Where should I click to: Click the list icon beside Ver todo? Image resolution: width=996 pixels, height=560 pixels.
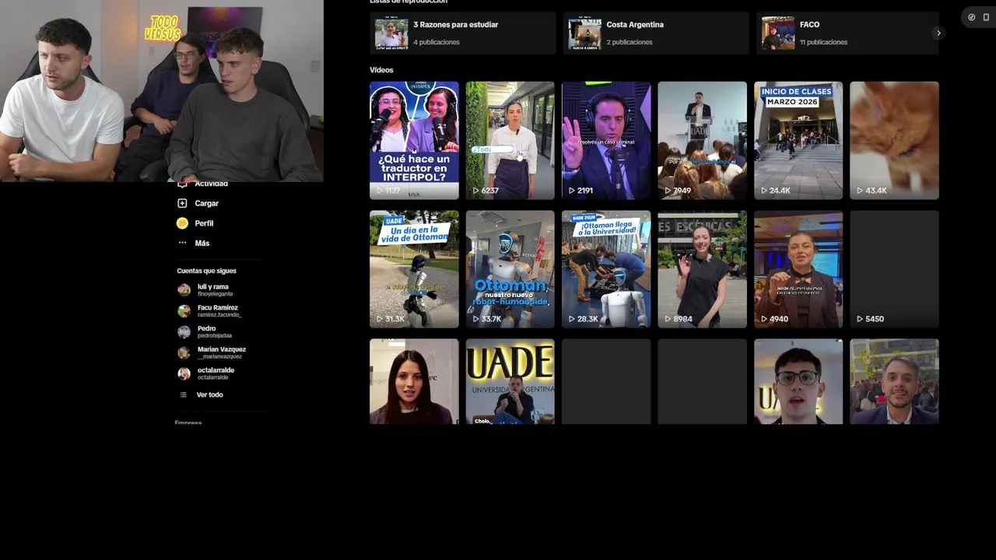coord(184,394)
